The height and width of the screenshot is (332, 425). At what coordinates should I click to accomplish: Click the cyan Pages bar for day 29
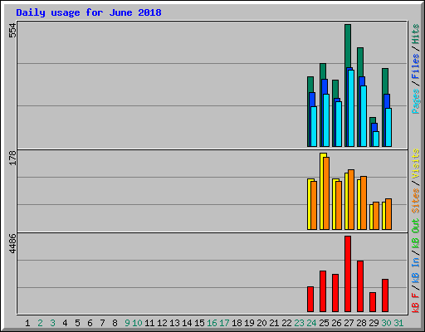(376, 139)
